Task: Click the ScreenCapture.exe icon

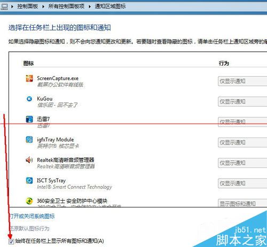Action: (29, 78)
